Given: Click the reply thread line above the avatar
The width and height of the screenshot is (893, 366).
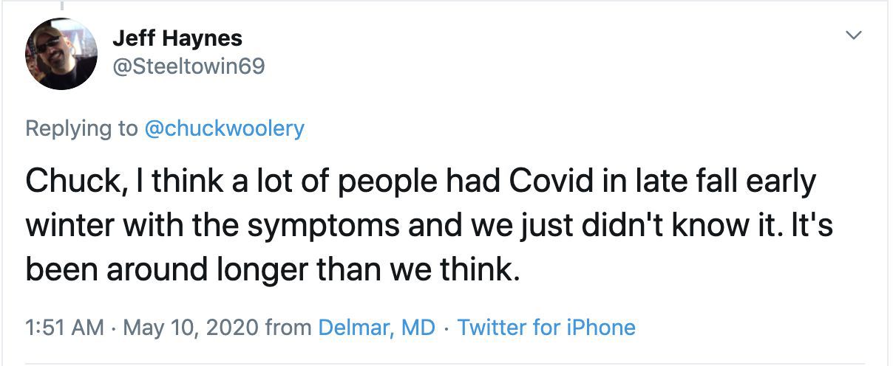Looking at the screenshot, I should (x=61, y=4).
